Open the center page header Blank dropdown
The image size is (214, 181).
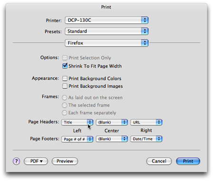[x=112, y=122]
